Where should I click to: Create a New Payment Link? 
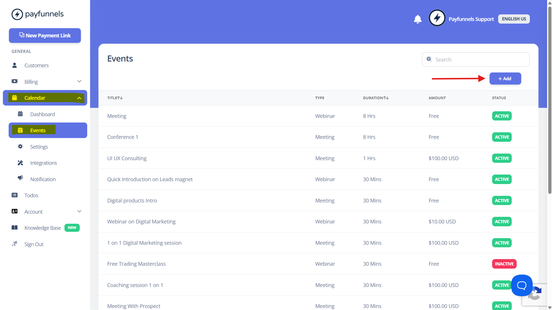(x=45, y=35)
